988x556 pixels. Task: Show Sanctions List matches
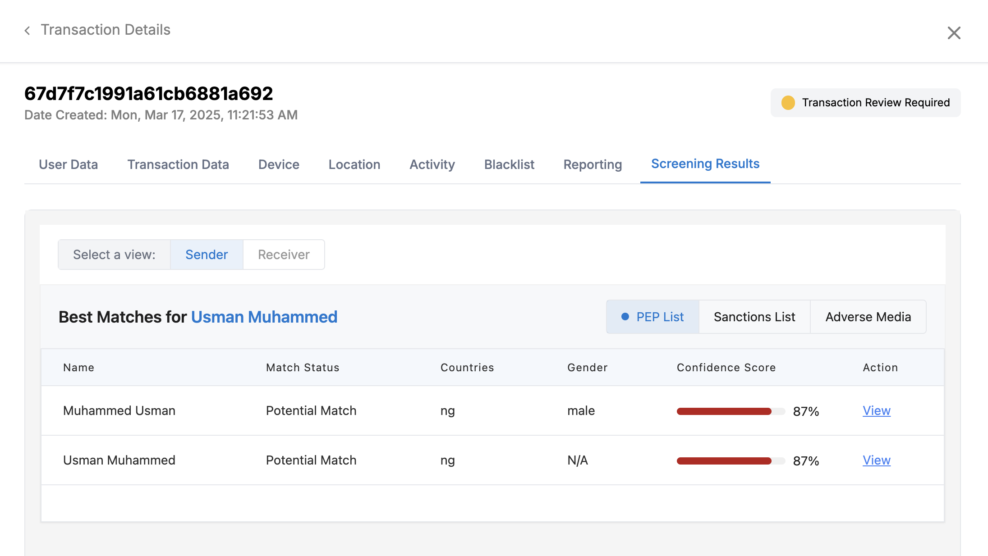[x=754, y=317]
